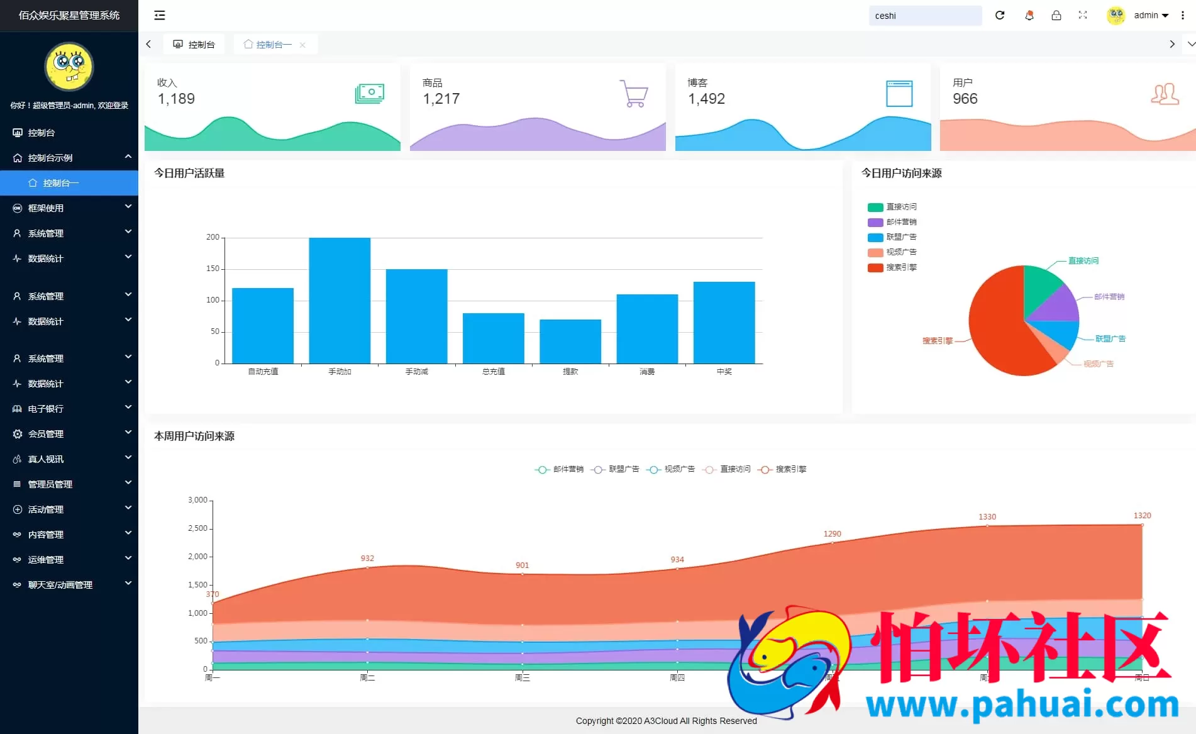
Task: Open the vertical three-dot more menu
Action: pyautogui.click(x=1183, y=15)
